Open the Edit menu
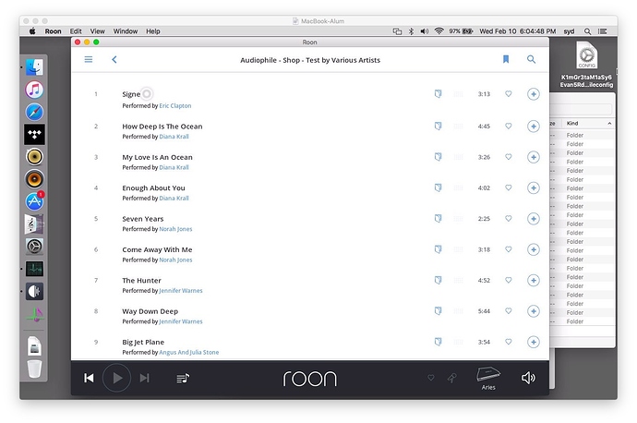Screen dimensions: 637x423 click(76, 31)
